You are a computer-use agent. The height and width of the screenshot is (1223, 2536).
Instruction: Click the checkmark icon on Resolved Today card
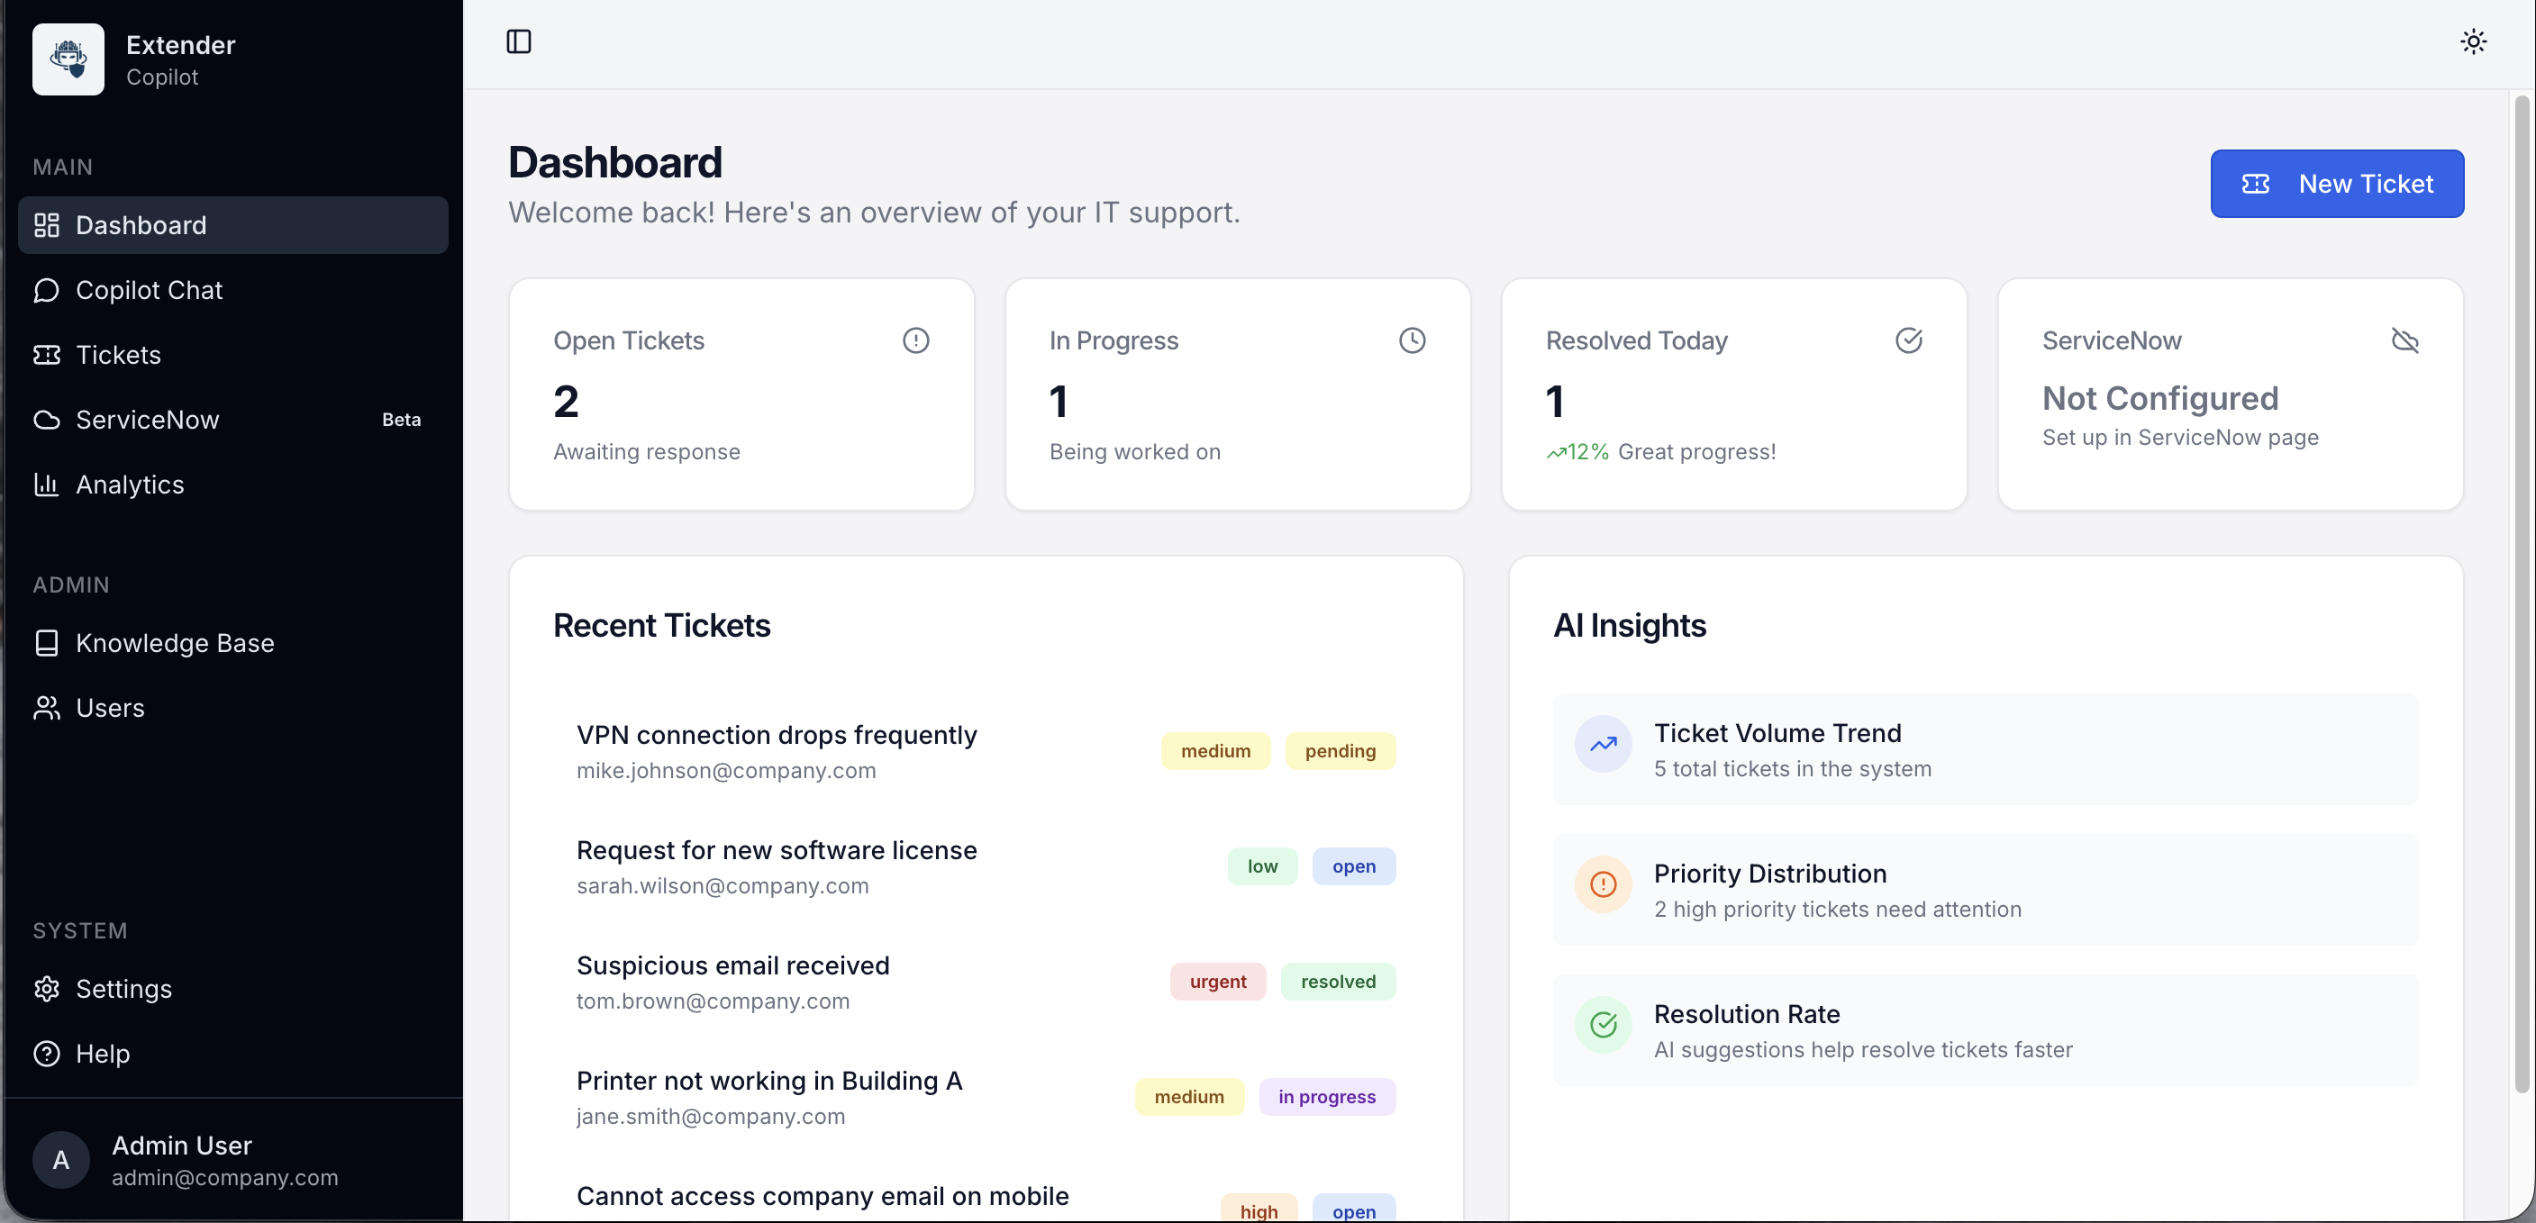click(1909, 340)
